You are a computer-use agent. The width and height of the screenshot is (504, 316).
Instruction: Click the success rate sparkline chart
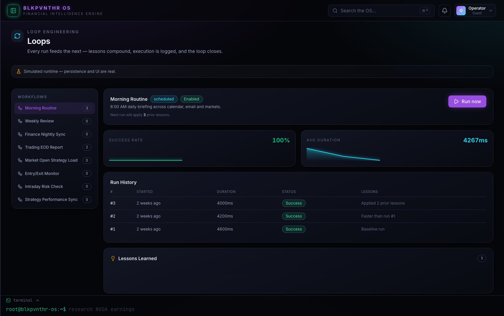point(146,155)
